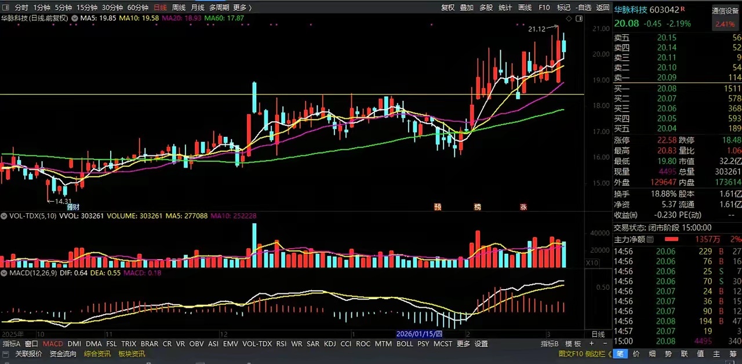The image size is (742, 364).
Task: Open the 窗口 window count menu
Action: (31, 344)
